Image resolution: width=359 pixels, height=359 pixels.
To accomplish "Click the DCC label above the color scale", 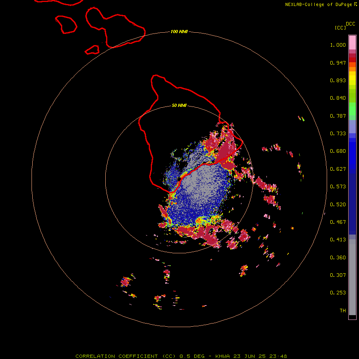I will point(351,24).
